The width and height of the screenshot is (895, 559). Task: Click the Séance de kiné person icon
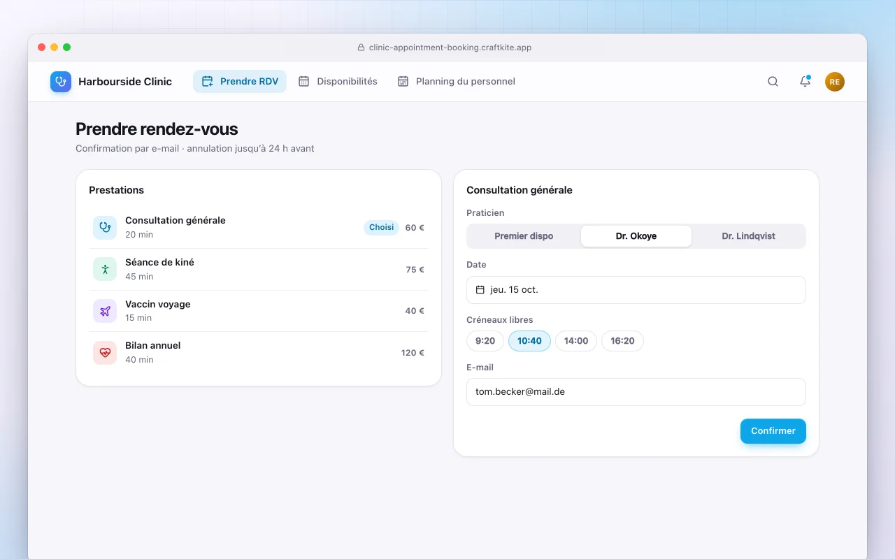coord(105,269)
